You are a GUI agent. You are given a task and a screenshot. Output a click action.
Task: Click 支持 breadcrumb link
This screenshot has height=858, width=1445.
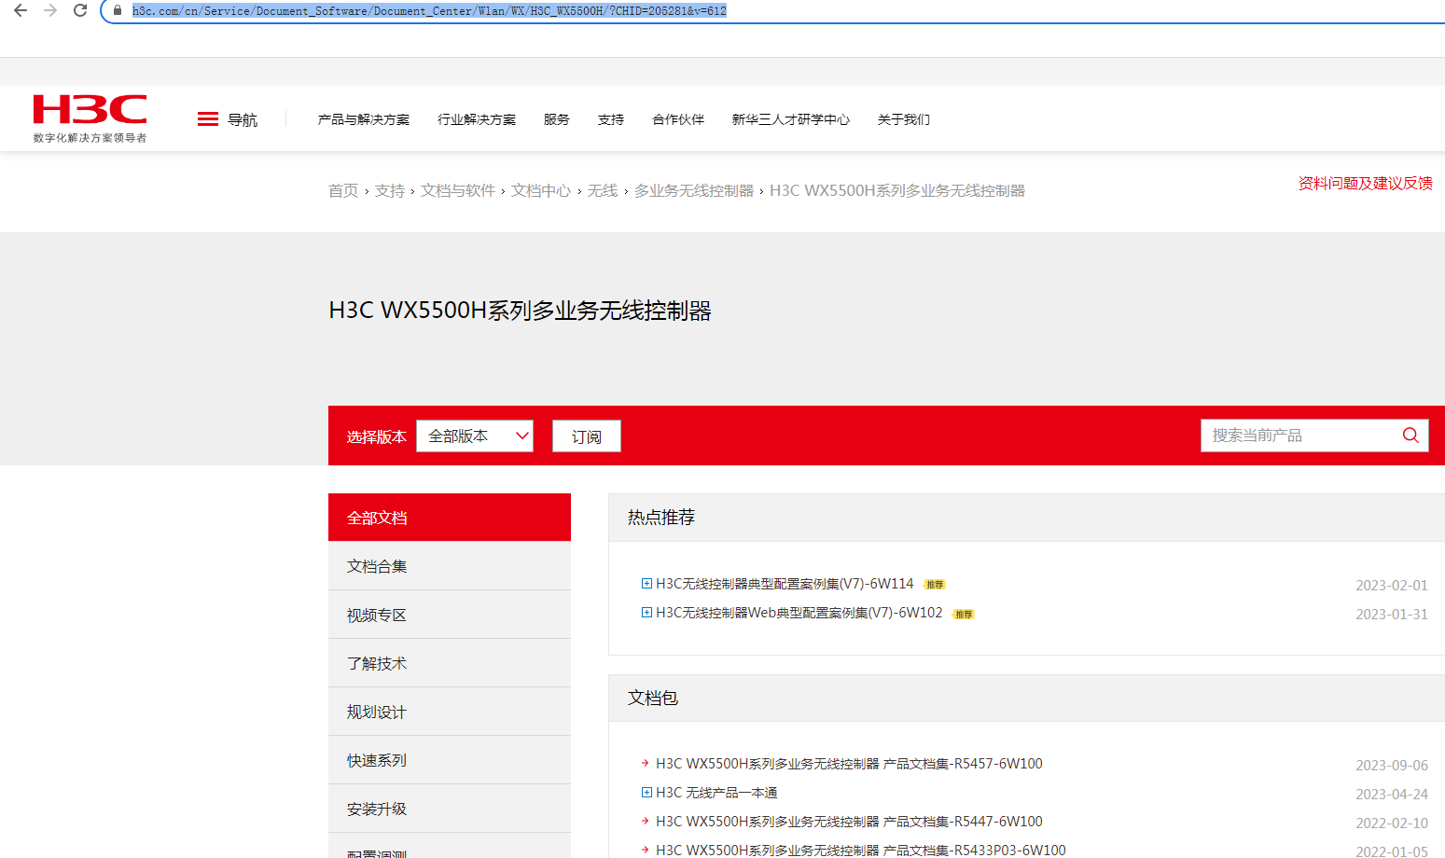click(x=390, y=190)
